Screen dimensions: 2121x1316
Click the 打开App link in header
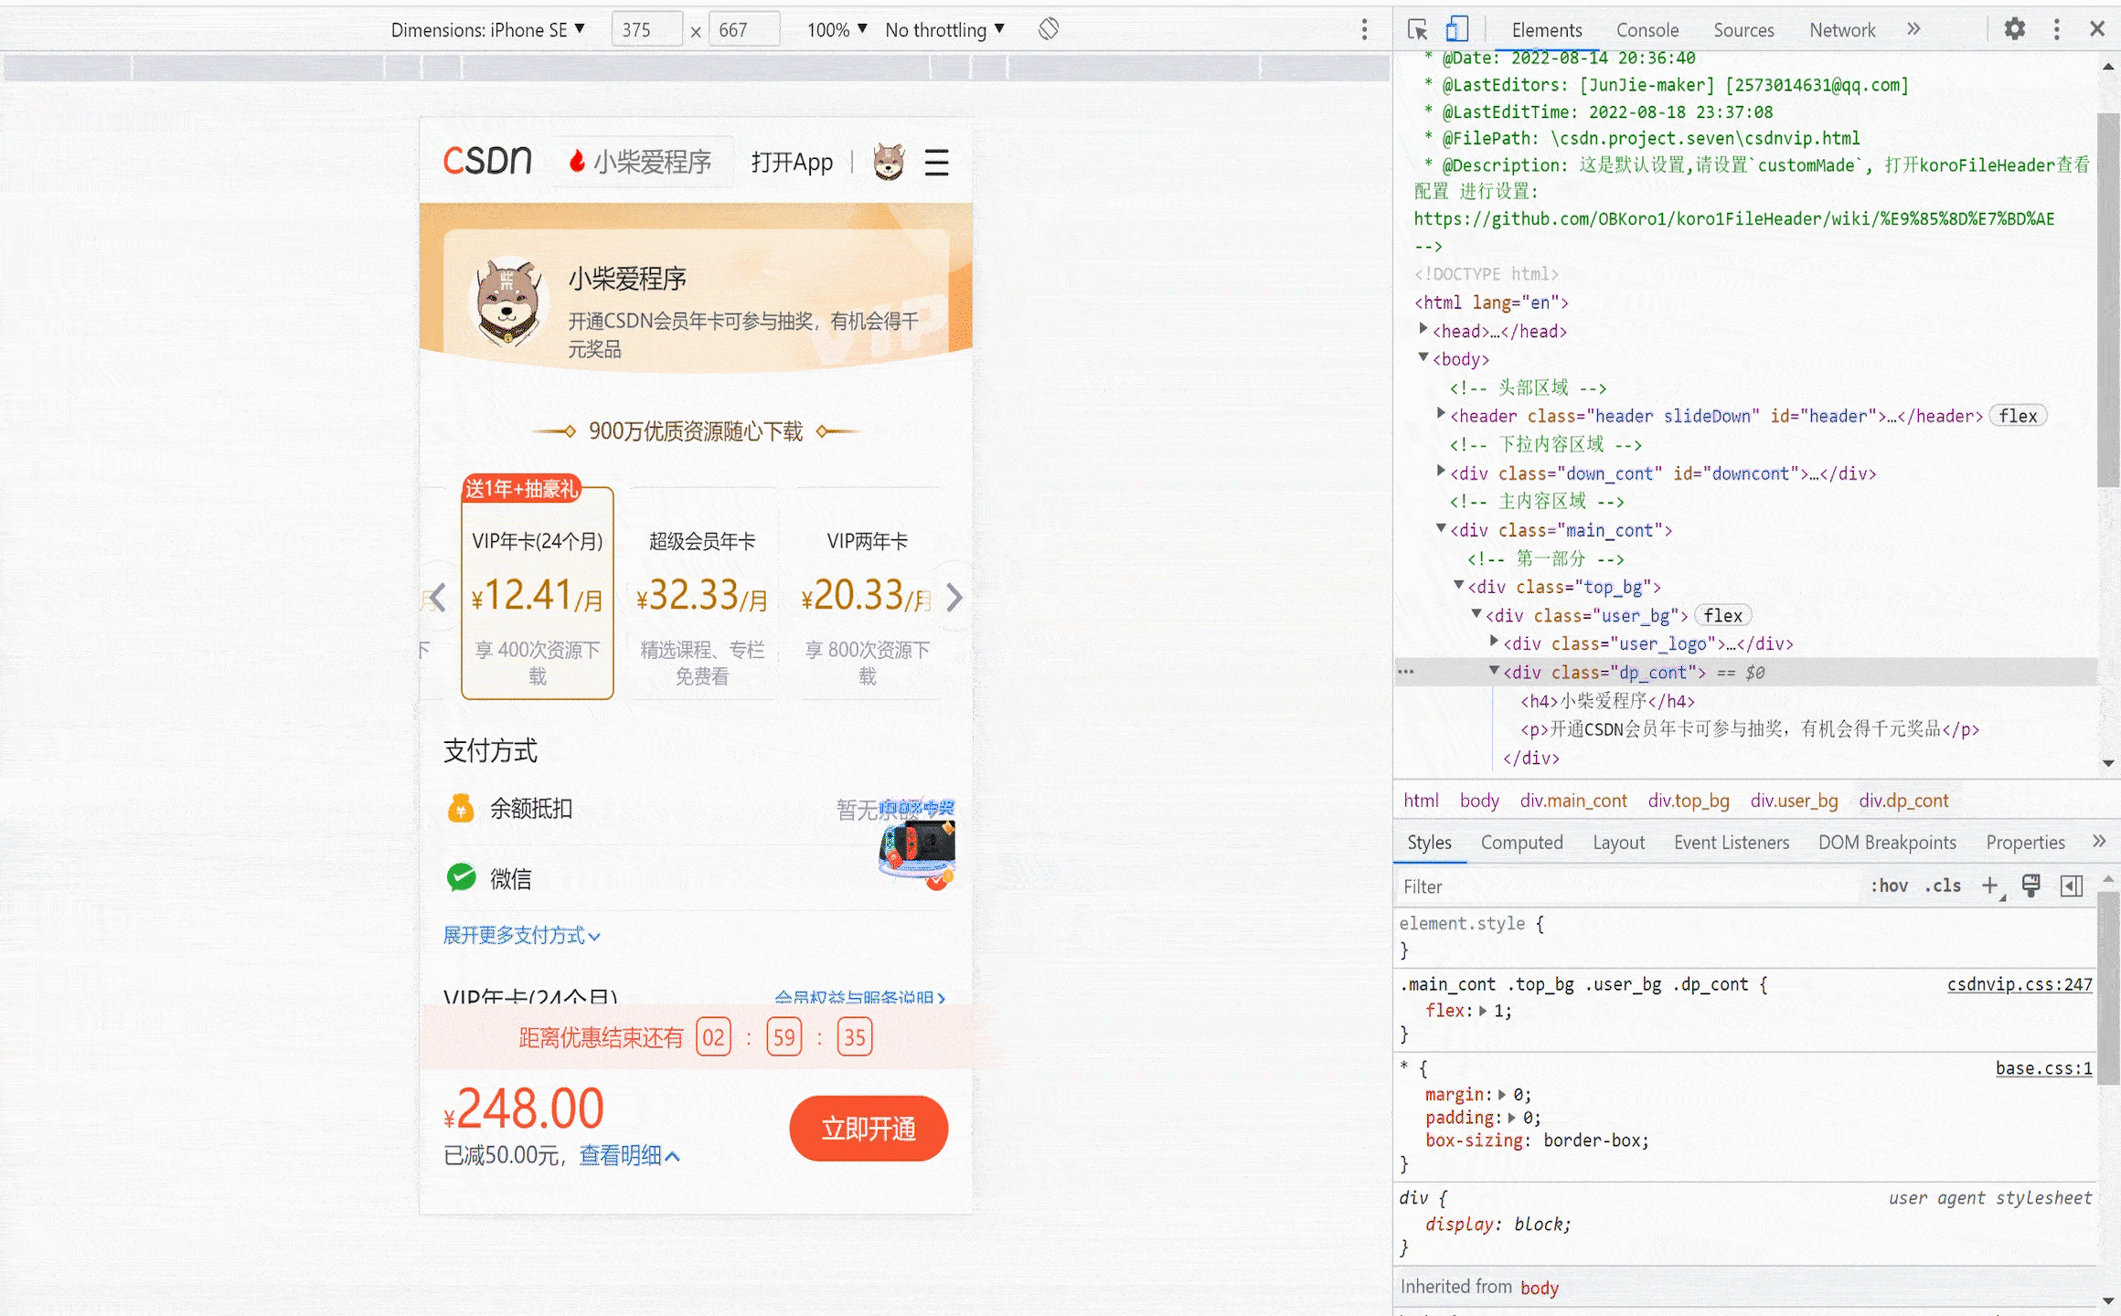(x=792, y=162)
